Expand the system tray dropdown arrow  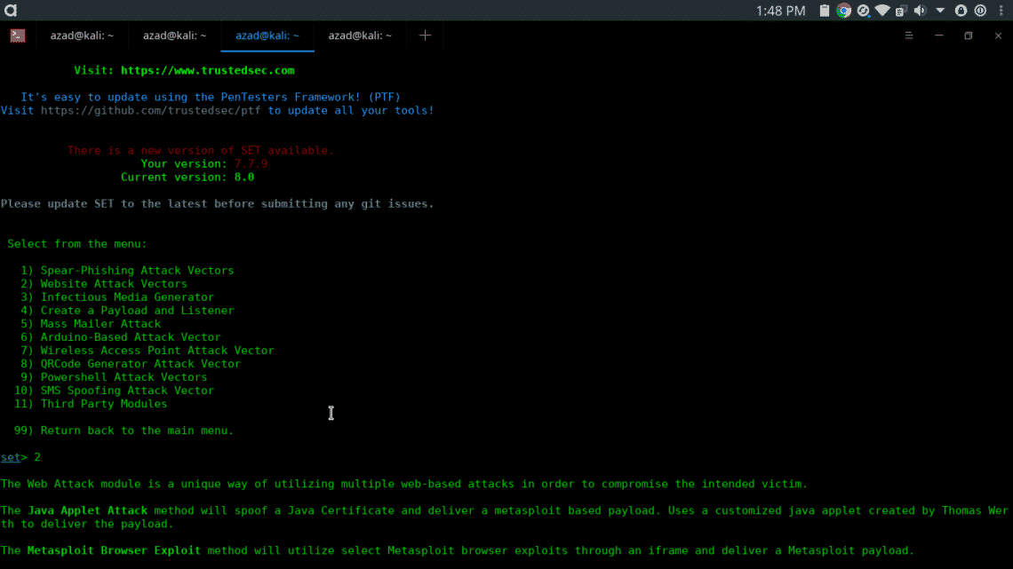coord(940,11)
